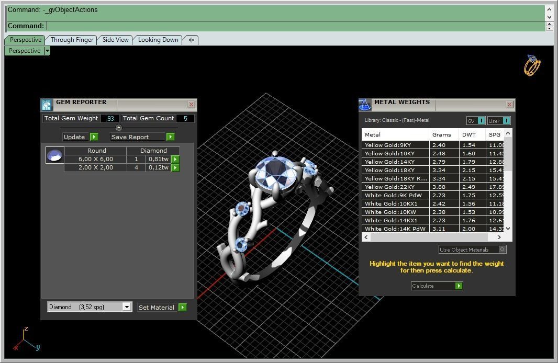Select the White Gold:9K PdW row
This screenshot has height=363, width=558.
click(x=433, y=195)
